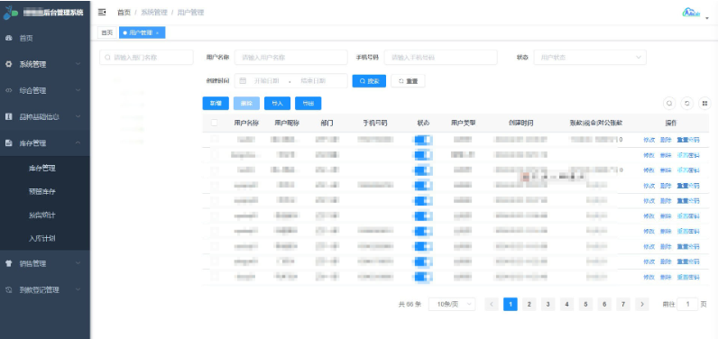
Task: Open the dropdown caret beside the avatar
Action: [x=707, y=18]
